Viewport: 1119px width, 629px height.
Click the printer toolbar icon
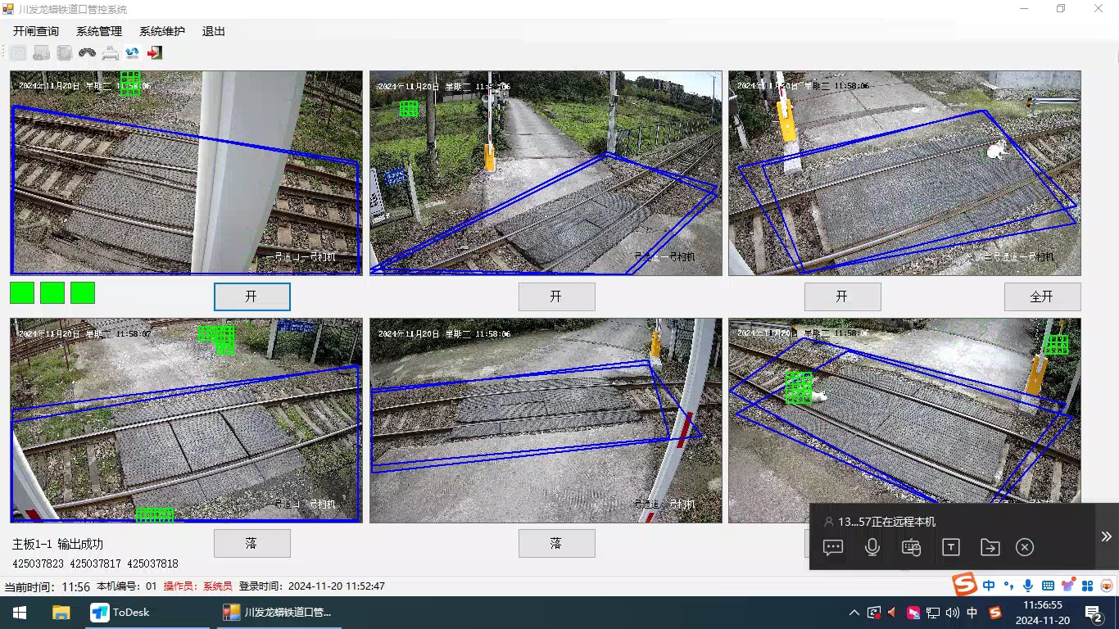pos(110,53)
